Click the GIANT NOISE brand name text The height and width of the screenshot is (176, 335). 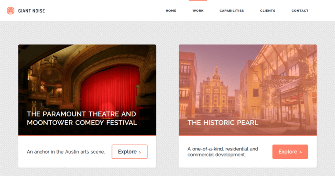pyautogui.click(x=31, y=11)
